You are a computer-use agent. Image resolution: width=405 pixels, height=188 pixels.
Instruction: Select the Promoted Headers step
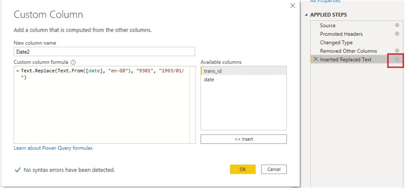click(341, 34)
